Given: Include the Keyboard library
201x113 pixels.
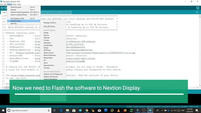Looking at the screenshot, I should (x=53, y=43).
